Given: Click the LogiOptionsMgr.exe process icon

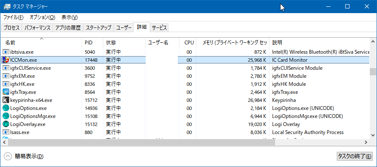Looking at the screenshot, I should tap(6, 116).
